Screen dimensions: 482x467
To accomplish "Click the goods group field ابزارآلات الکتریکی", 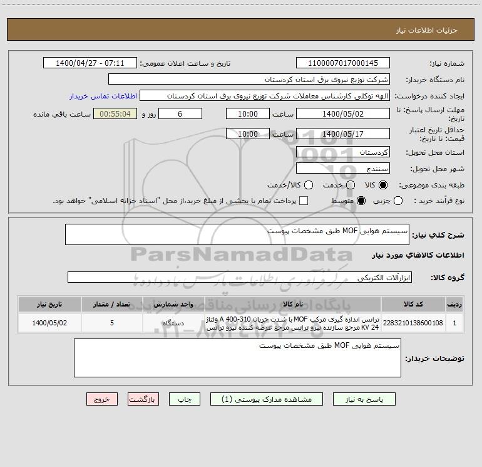I will click(240, 277).
